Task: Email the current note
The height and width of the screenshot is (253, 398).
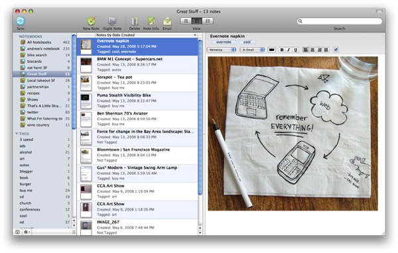Action: tap(167, 21)
